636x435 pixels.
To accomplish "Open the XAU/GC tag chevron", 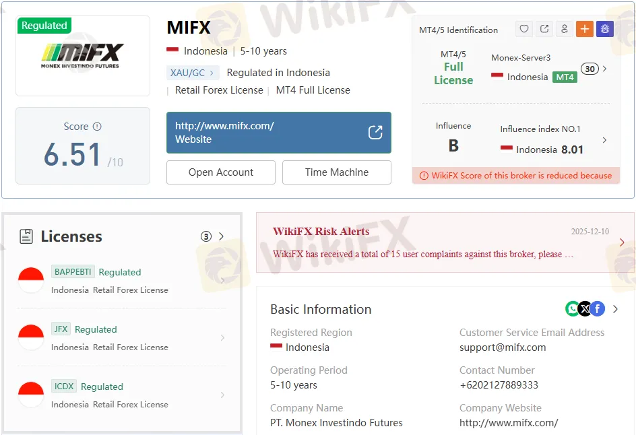I will click(212, 73).
